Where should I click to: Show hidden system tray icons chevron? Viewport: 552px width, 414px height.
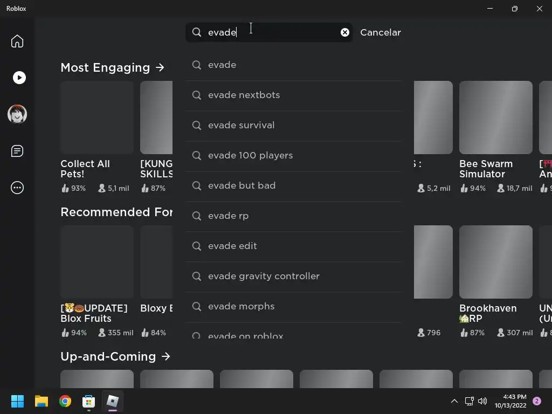[x=454, y=401]
